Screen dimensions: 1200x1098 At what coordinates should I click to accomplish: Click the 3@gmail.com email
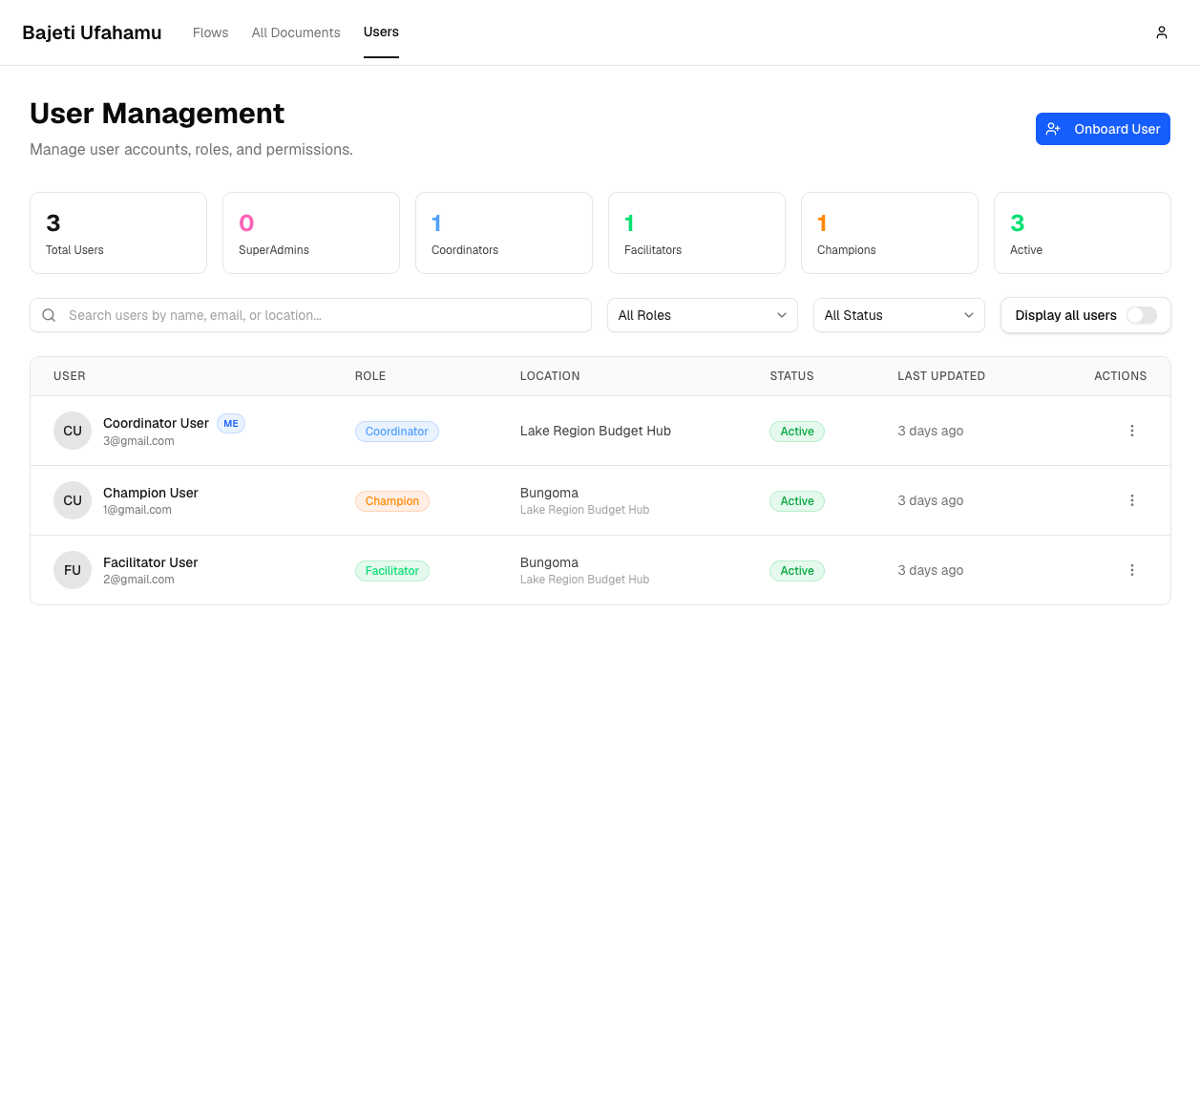(x=138, y=441)
